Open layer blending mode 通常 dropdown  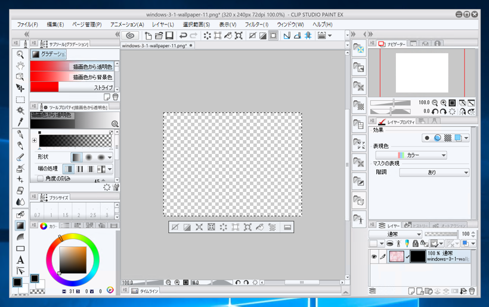[x=395, y=234]
